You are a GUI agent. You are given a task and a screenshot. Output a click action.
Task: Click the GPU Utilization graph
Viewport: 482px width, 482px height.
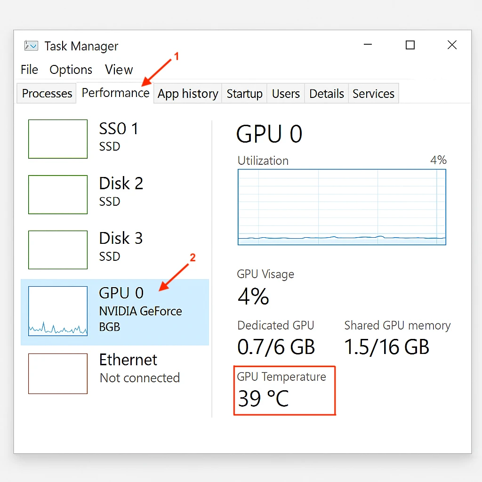342,207
